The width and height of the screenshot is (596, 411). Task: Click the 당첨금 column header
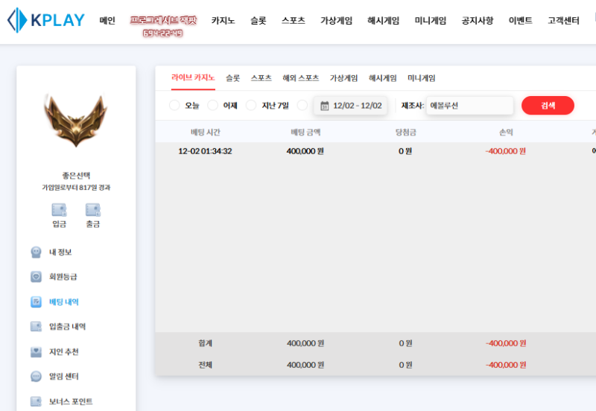[x=405, y=133]
